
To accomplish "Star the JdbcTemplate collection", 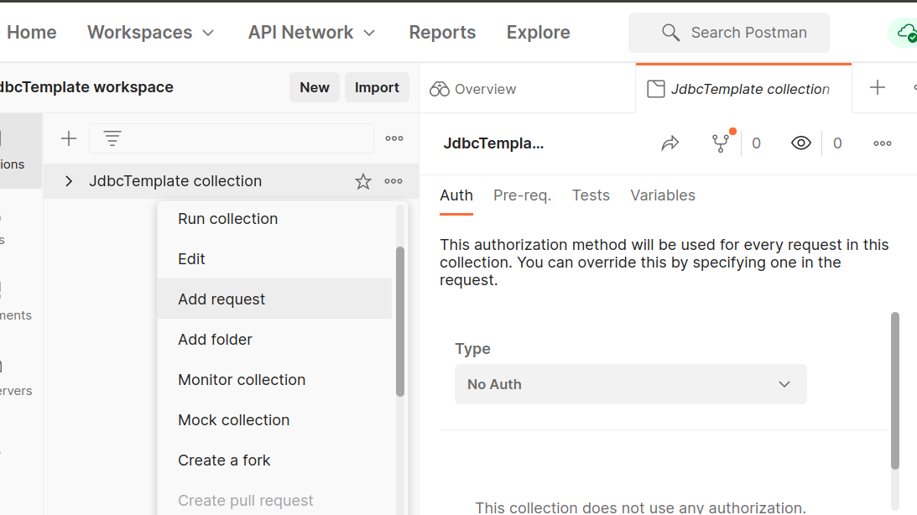I will point(363,181).
